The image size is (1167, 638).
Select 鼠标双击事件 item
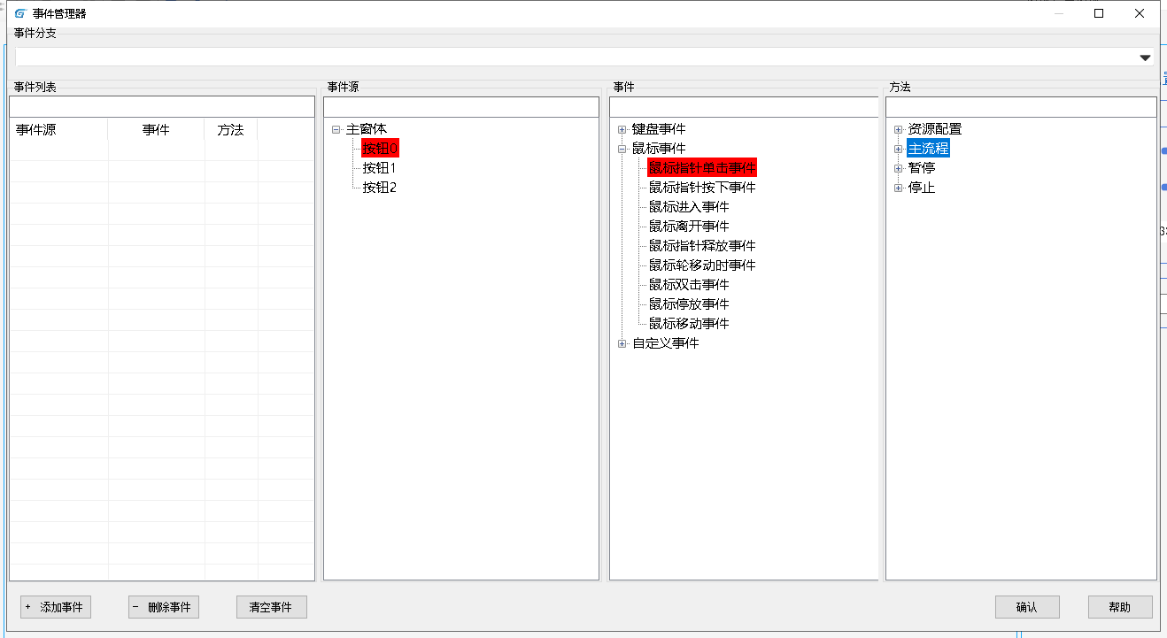(689, 285)
